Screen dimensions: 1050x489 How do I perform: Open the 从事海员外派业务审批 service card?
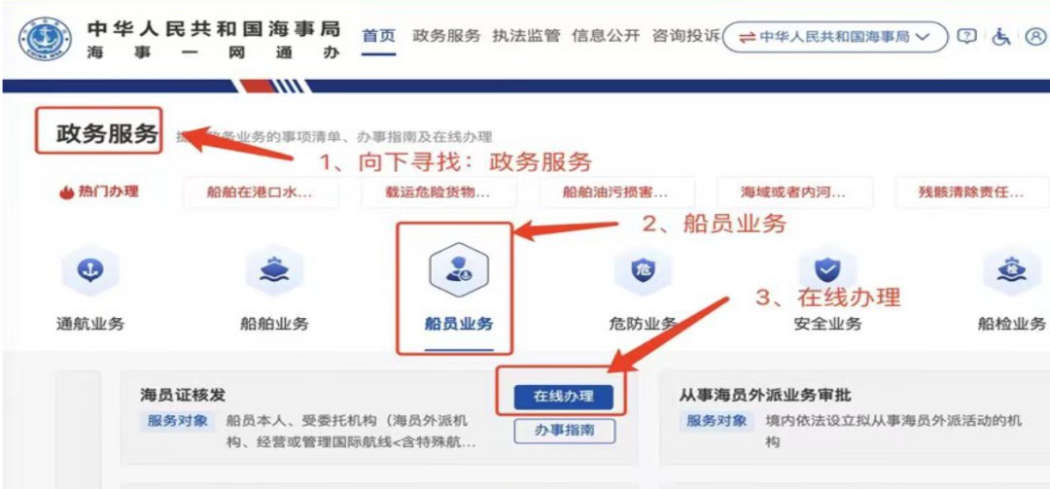(x=855, y=419)
